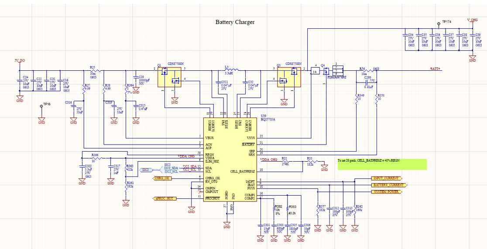Select test point TP16
487x249 pixels.
coord(41,106)
